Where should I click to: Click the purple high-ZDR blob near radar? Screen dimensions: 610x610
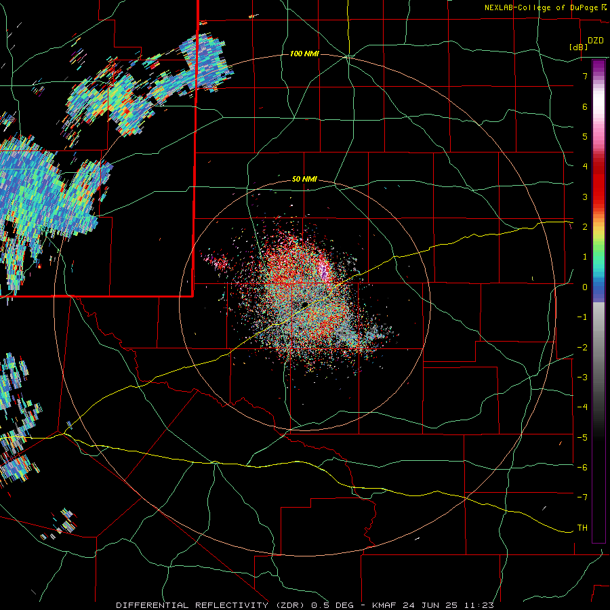pos(324,270)
